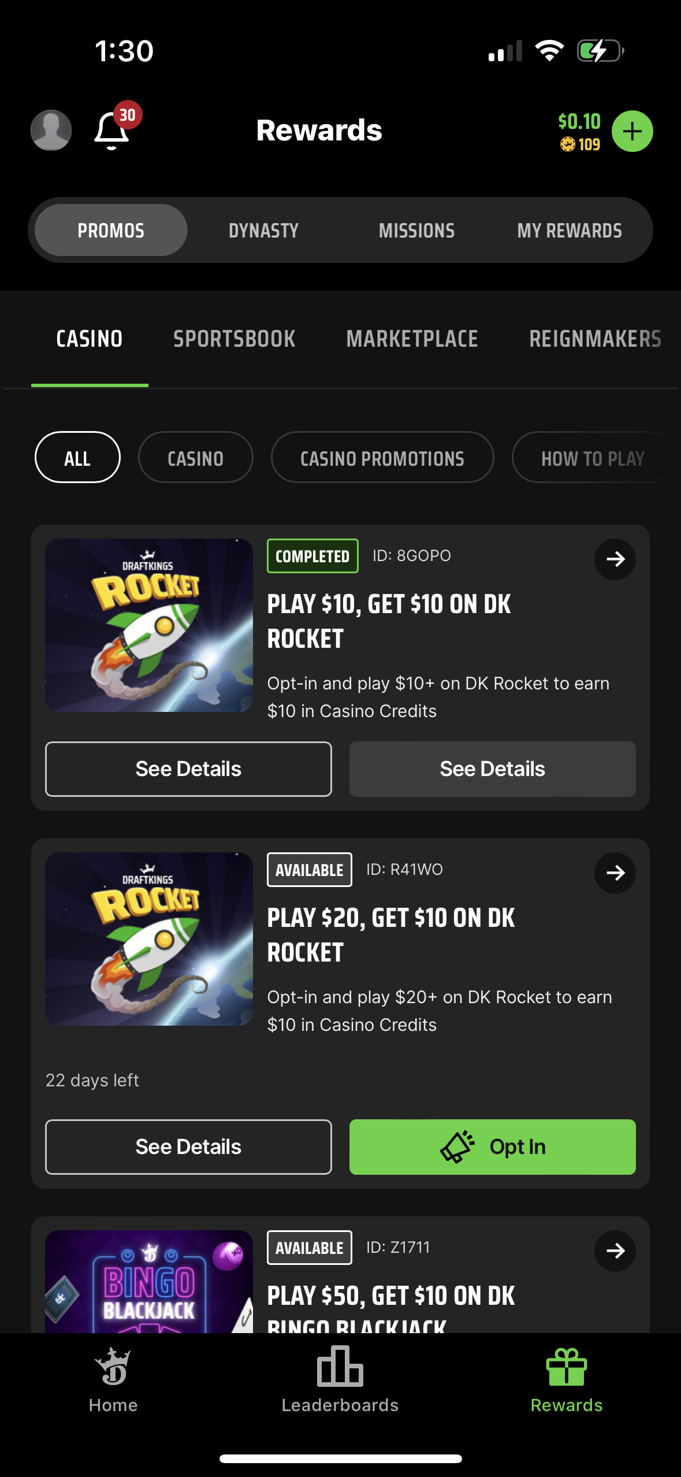Tap the green plus deposit icon
Image resolution: width=681 pixels, height=1477 pixels.
pos(632,131)
